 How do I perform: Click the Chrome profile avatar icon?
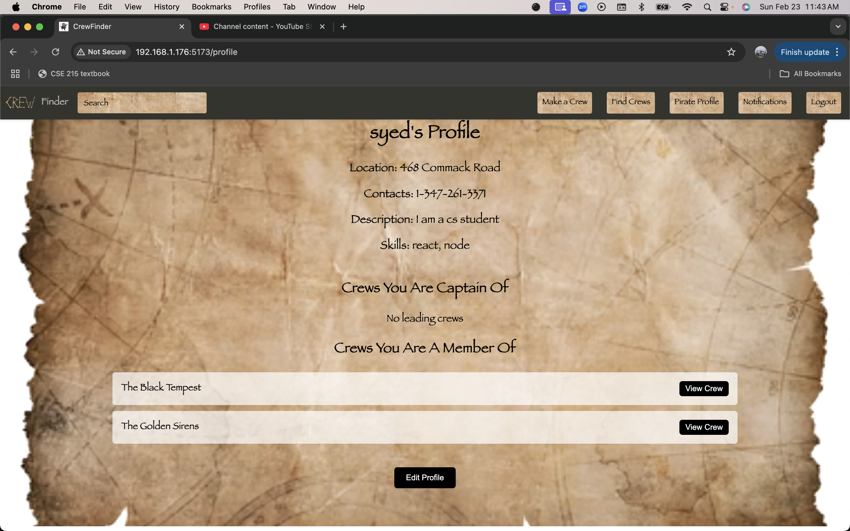pos(761,52)
